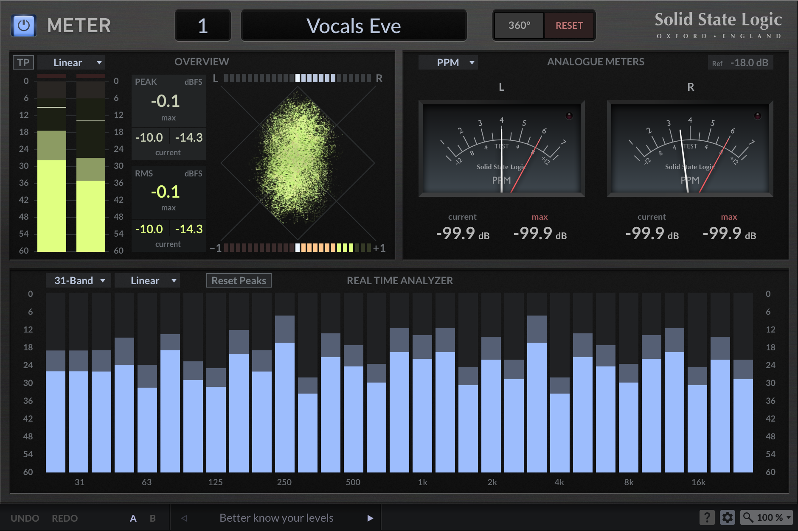Click the Vocals Eve track name display
798x531 pixels.
coord(354,26)
